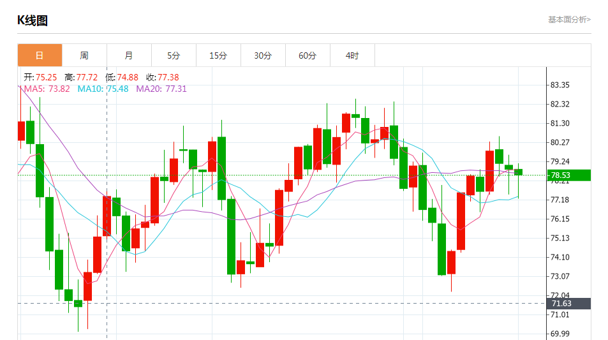Show the 30分 chart tab
Image resolution: width=608 pixels, height=340 pixels.
coord(263,55)
